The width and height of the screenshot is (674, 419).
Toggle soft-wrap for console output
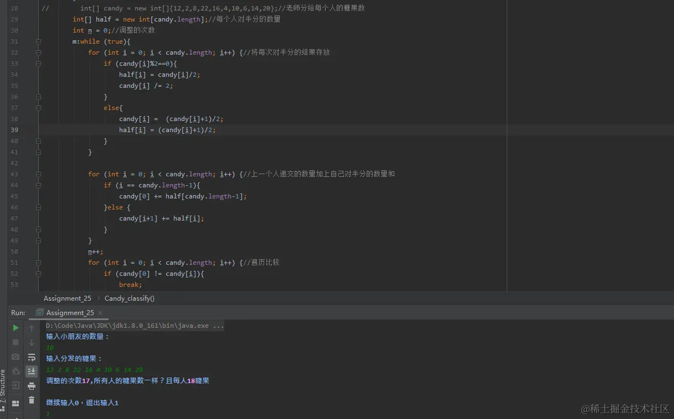pos(32,358)
